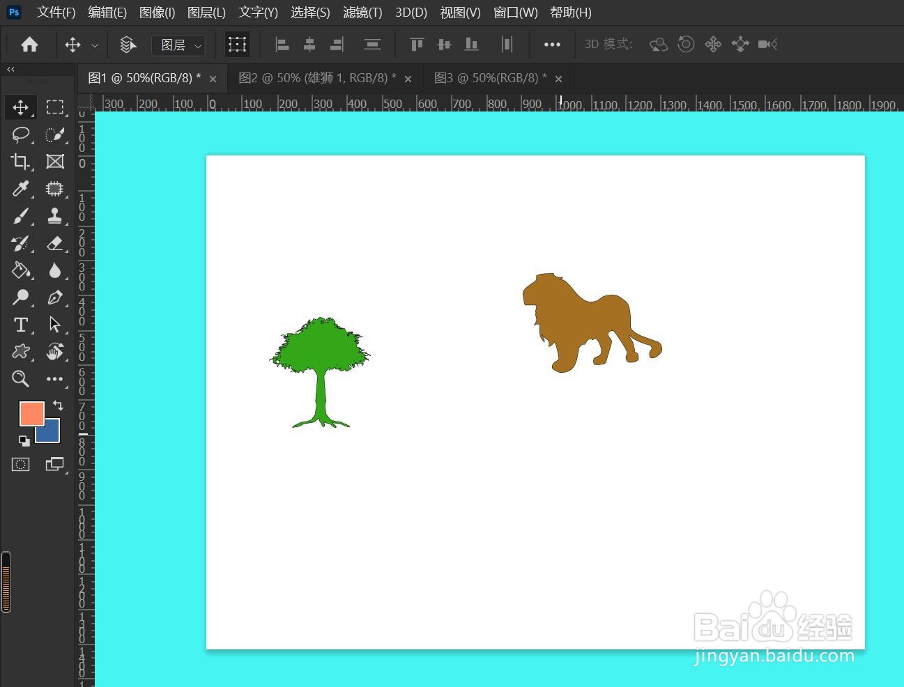The height and width of the screenshot is (687, 904).
Task: Select the Horizontal Type tool
Action: click(x=20, y=325)
